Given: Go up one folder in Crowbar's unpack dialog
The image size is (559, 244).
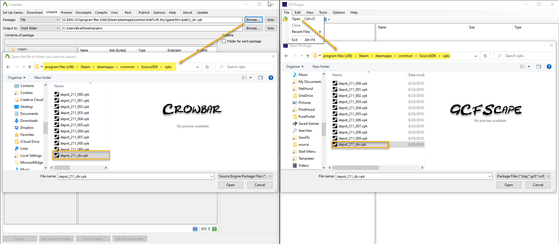Looking at the screenshot, I should coord(30,67).
